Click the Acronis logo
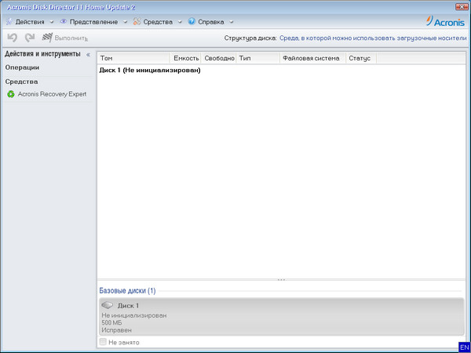This screenshot has width=471, height=353. (x=445, y=21)
